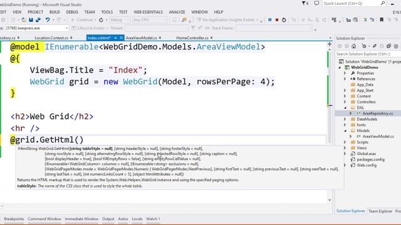
Task: Undo the last edit
Action: tap(48, 19)
